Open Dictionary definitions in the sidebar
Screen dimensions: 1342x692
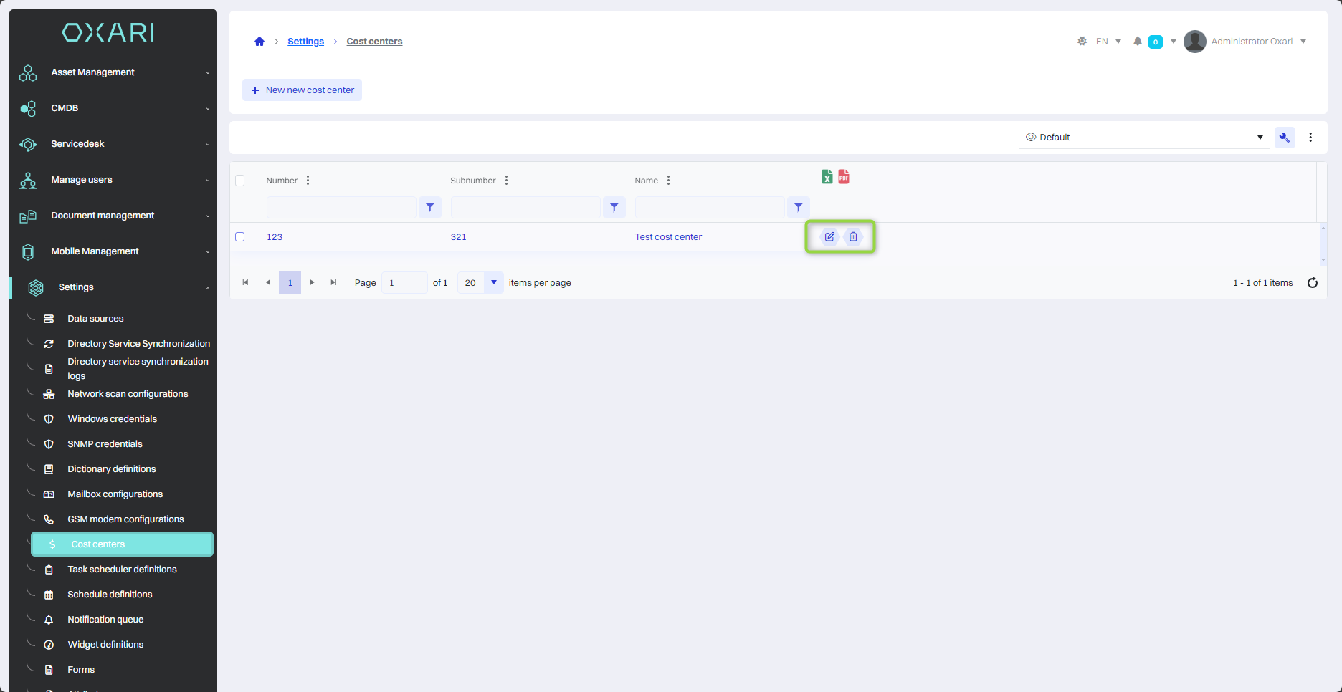[111, 469]
